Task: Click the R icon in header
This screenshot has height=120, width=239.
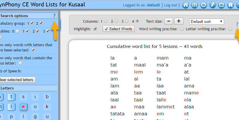Action: [x=231, y=5]
